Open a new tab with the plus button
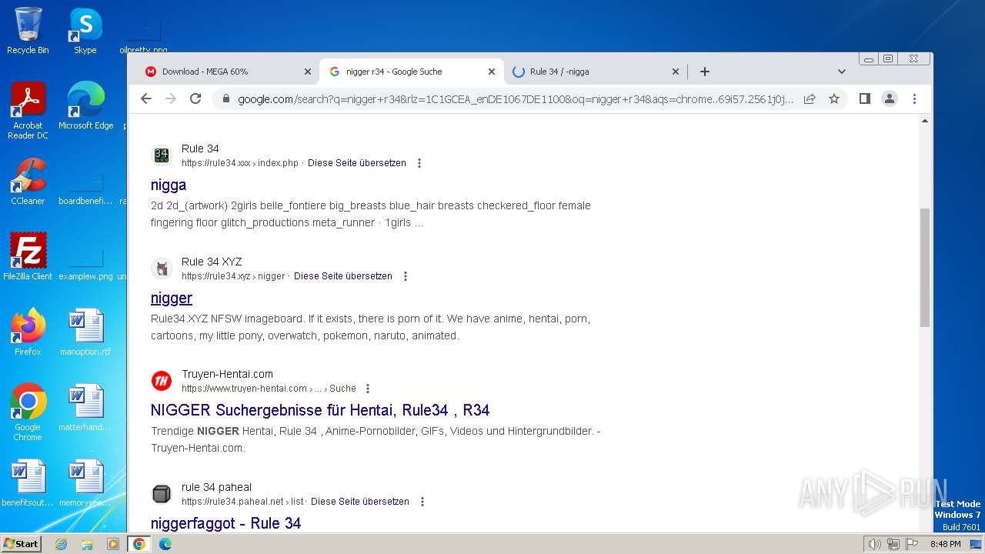The height and width of the screenshot is (554, 985). point(705,72)
